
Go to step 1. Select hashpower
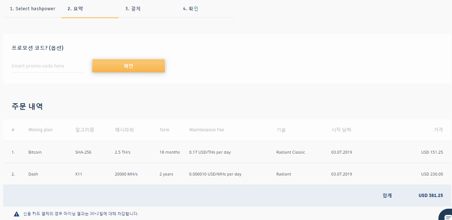tap(33, 9)
